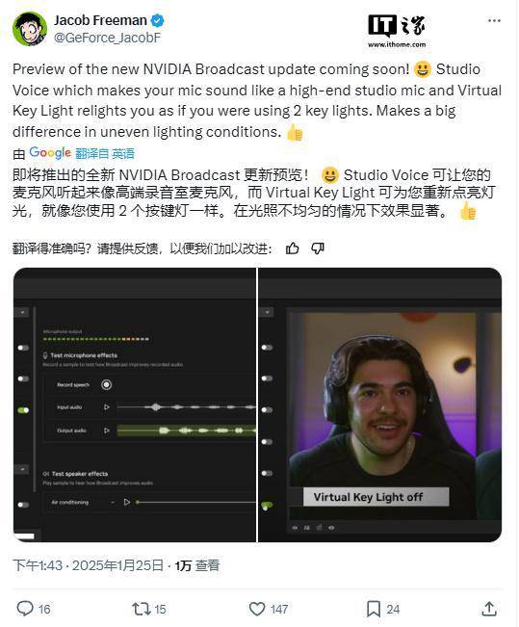Screen dimensions: 519x627
Task: Click the Record speech round button
Action: tap(106, 384)
